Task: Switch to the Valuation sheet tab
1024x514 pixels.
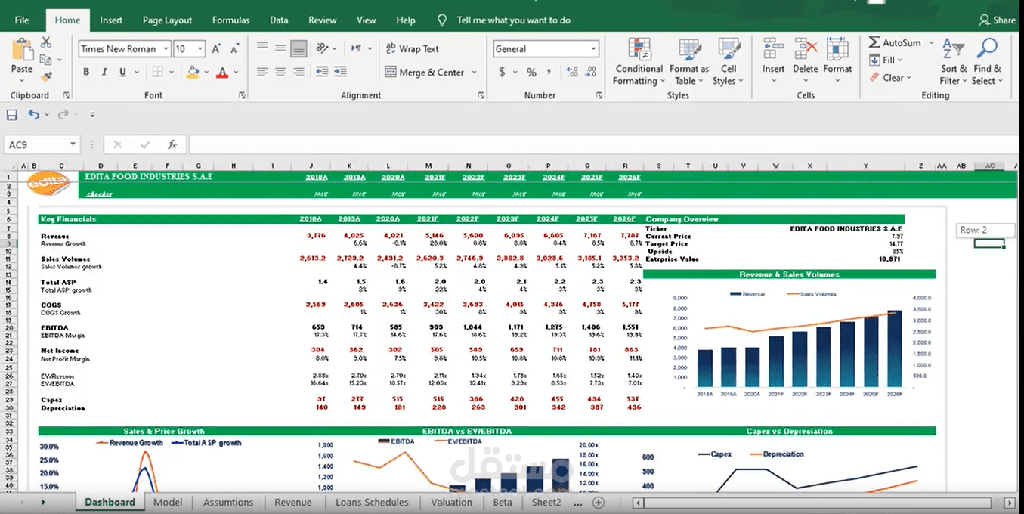Action: point(451,502)
